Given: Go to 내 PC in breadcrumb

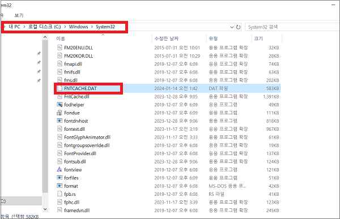Looking at the screenshot, I should [x=14, y=27].
